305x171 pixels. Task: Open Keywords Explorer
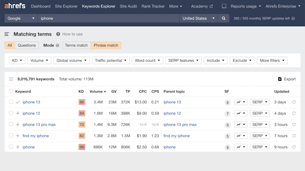click(x=99, y=6)
